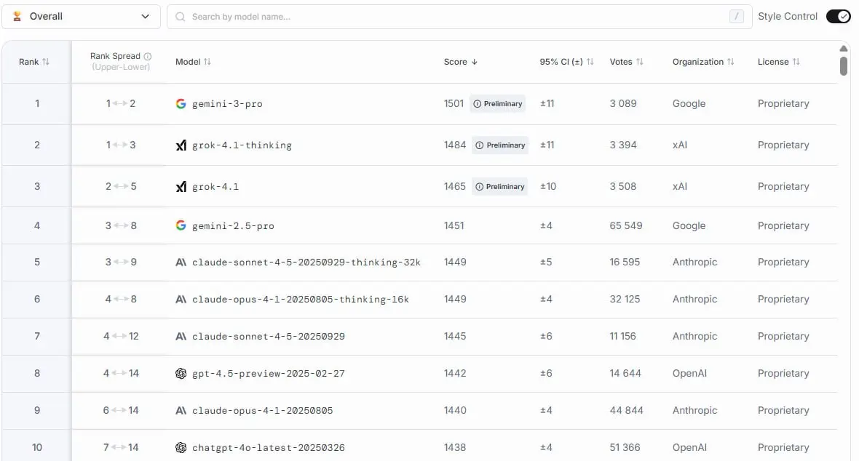Click the rank spread 6↔14 cell
Image resolution: width=859 pixels, height=461 pixels.
point(121,410)
